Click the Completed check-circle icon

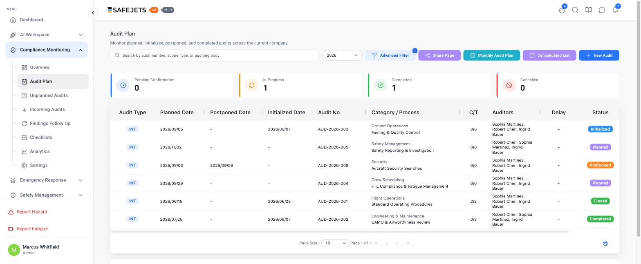381,85
